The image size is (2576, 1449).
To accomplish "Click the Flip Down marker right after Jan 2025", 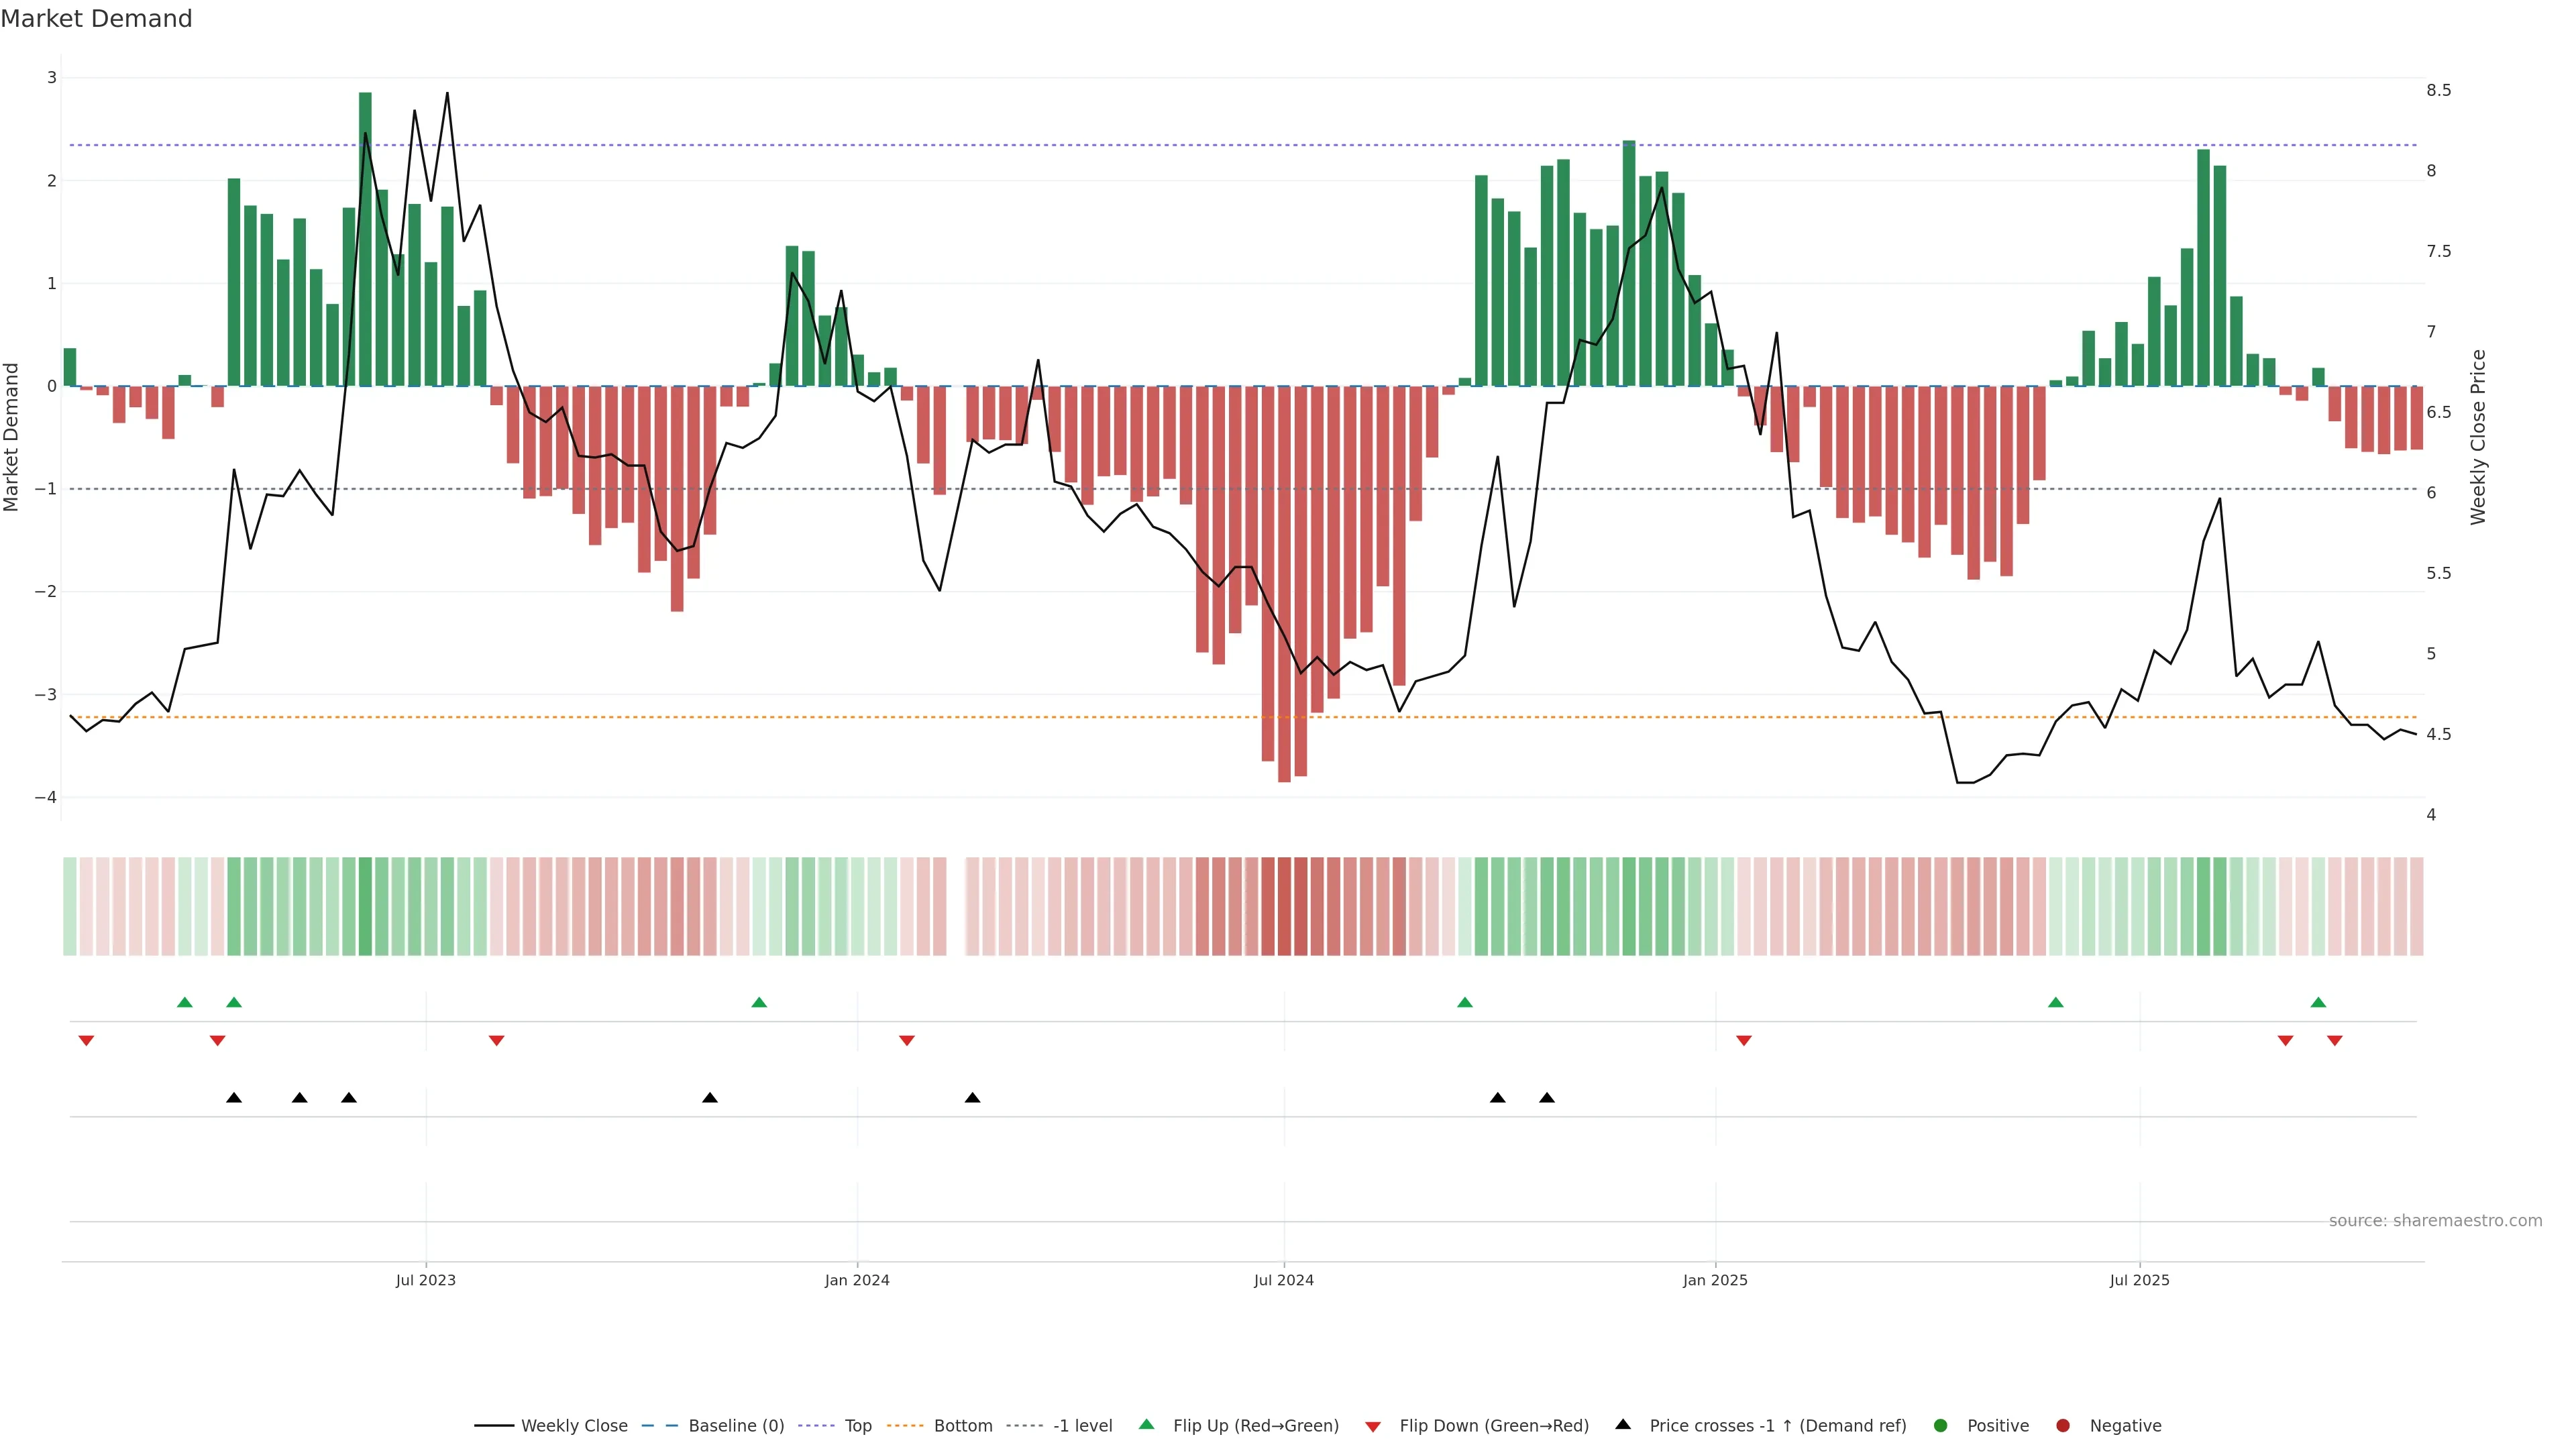I will coord(1744,1041).
